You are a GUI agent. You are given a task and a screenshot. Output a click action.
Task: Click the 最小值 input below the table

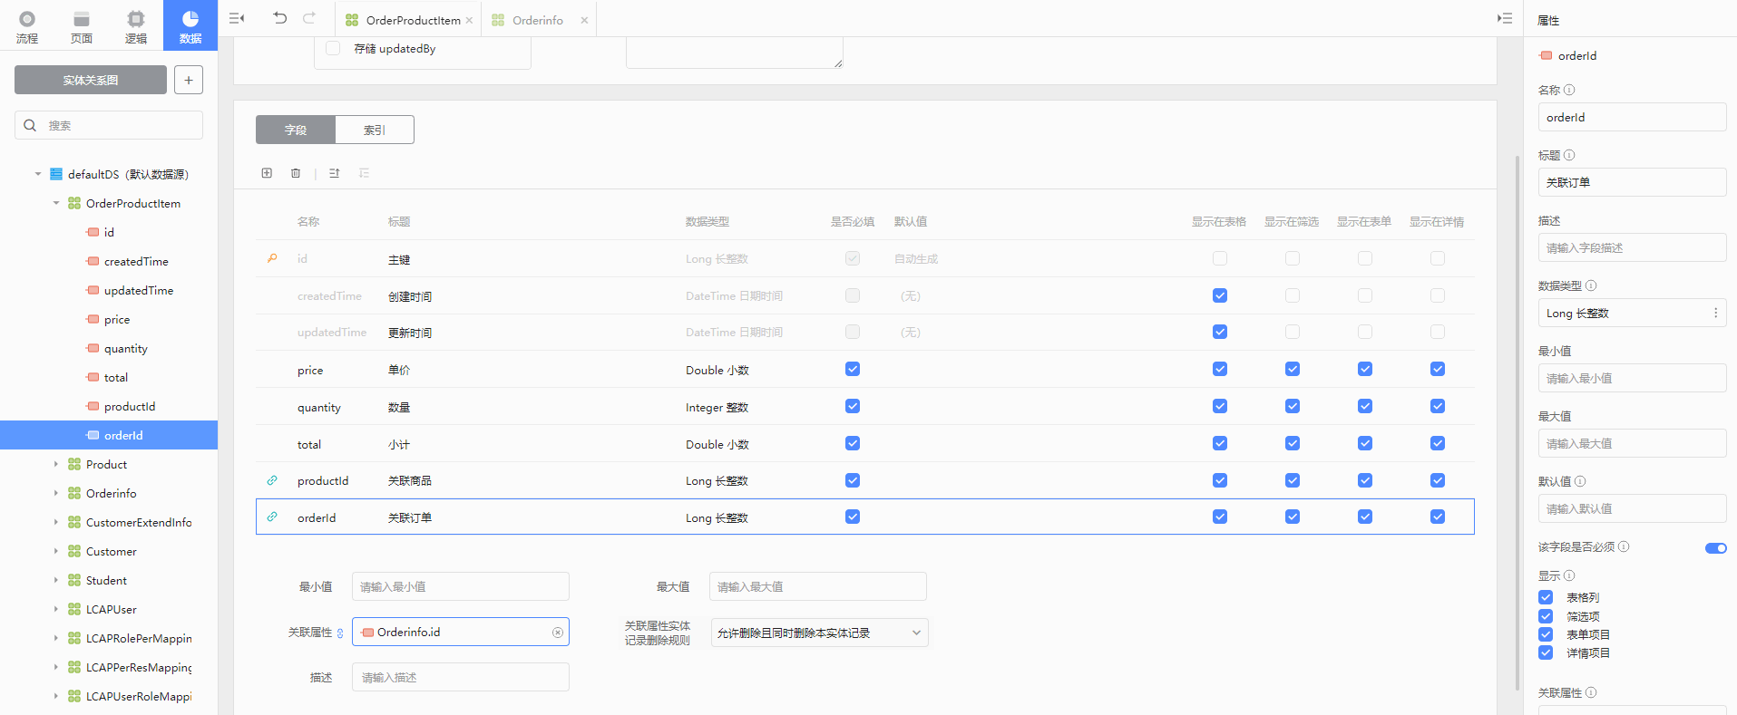click(461, 586)
